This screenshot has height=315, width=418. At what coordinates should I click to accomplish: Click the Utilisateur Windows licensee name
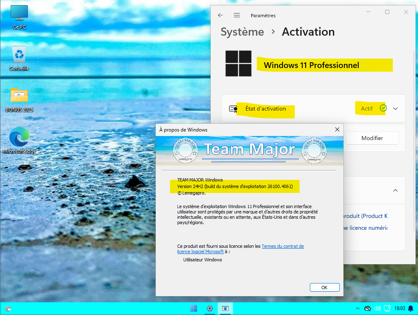pos(202,260)
